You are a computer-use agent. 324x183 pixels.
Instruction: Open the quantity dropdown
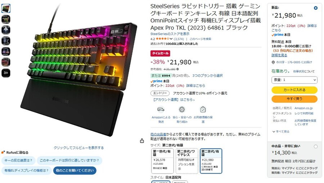click(x=294, y=80)
